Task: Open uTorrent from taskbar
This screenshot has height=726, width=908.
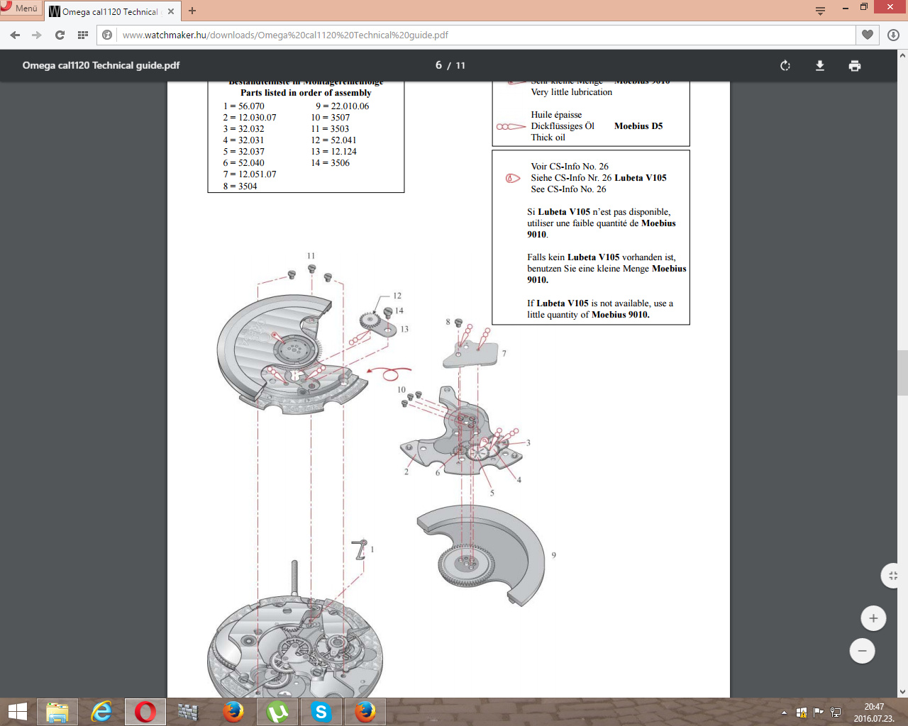Action: pyautogui.click(x=277, y=712)
